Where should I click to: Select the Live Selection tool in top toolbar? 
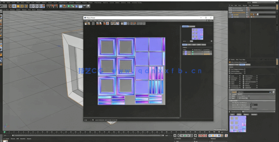tap(11, 6)
